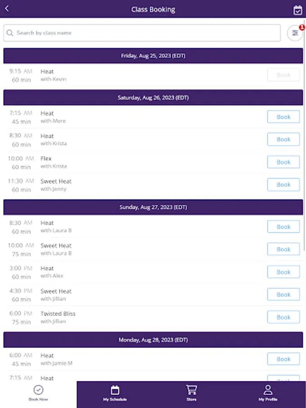Open the Store cart icon

point(191,390)
